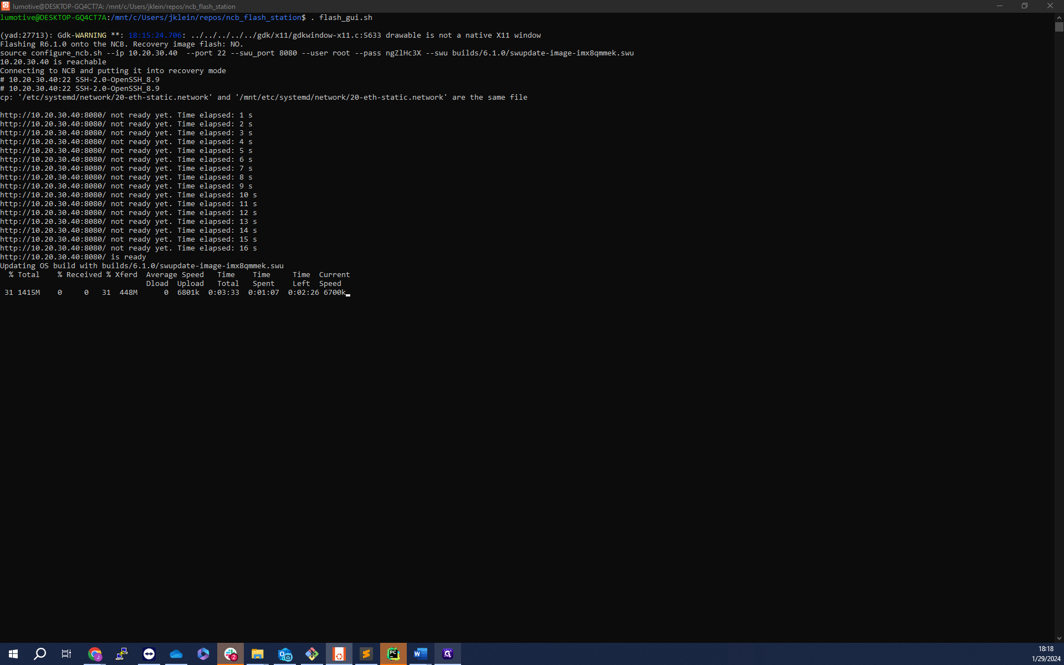
Task: Minimize the terminal window
Action: click(1000, 6)
